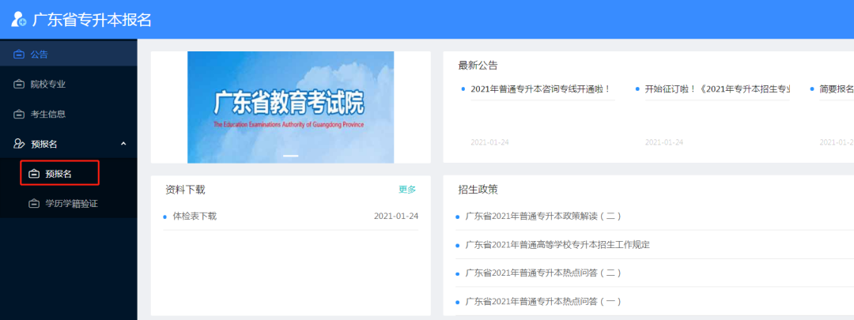Click the highlighted 预报名 submenu icon

[34, 174]
